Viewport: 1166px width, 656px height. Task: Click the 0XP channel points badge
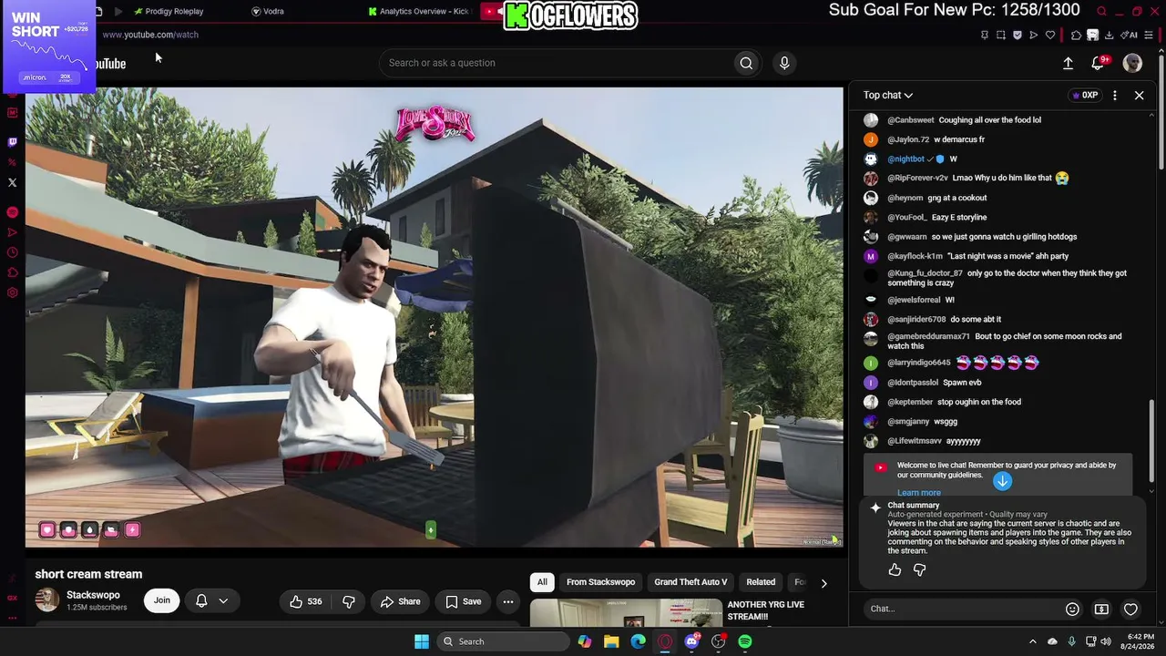pos(1085,95)
